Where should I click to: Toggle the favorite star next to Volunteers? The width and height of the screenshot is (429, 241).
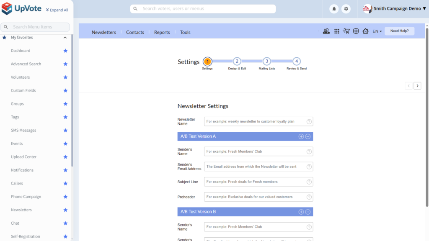coord(65,77)
